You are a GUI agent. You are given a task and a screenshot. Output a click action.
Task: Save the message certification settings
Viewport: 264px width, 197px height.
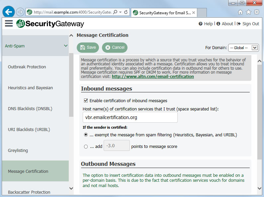(88, 47)
